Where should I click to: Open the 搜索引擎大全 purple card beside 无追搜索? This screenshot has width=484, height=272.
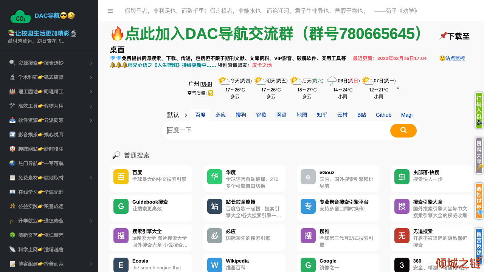pyautogui.click(x=402, y=206)
